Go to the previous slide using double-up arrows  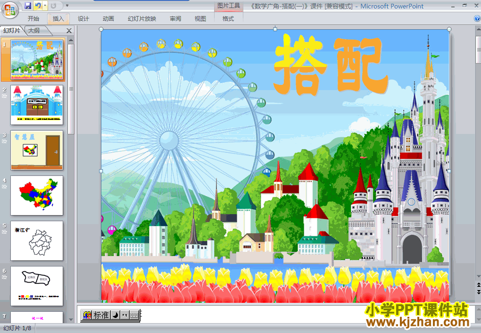click(478, 284)
